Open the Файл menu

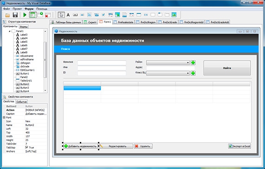[x=7, y=9]
